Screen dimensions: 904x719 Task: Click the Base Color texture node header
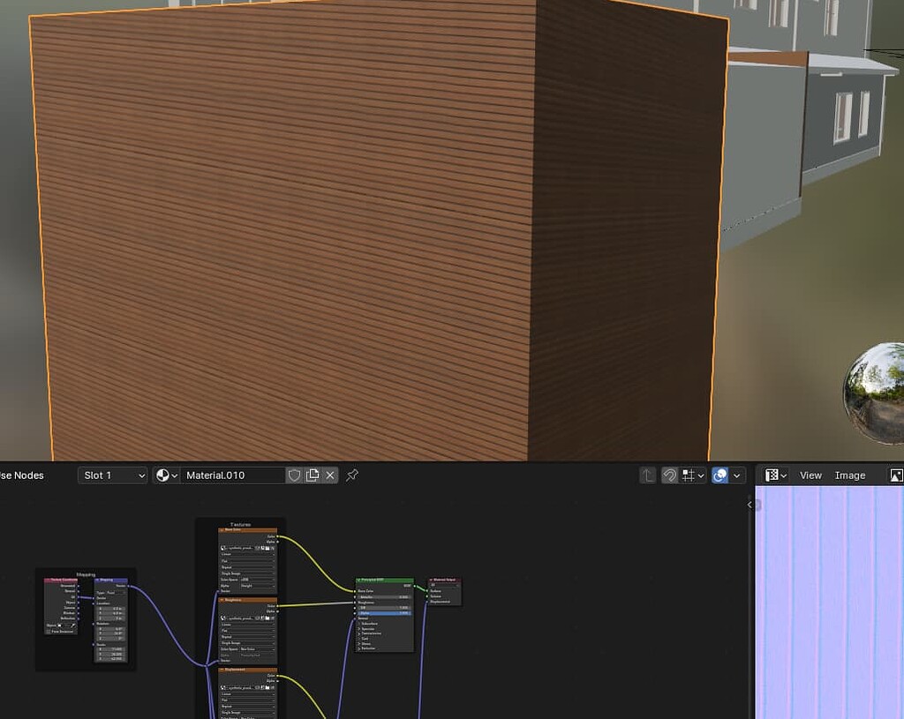(247, 530)
